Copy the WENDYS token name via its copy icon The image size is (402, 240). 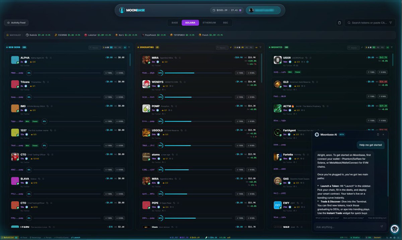[181, 82]
